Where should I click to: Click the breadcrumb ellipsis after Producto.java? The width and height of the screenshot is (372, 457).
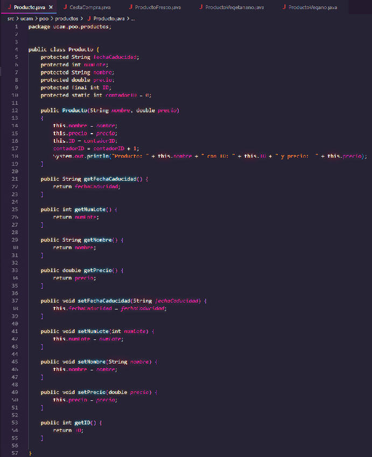[x=134, y=18]
